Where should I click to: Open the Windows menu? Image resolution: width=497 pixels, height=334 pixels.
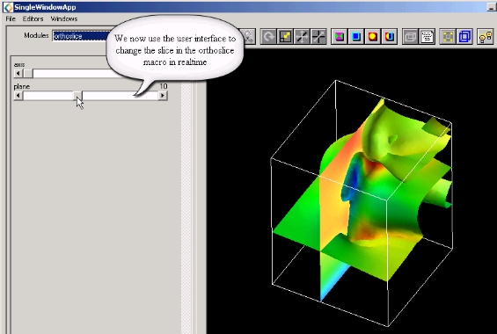point(64,18)
